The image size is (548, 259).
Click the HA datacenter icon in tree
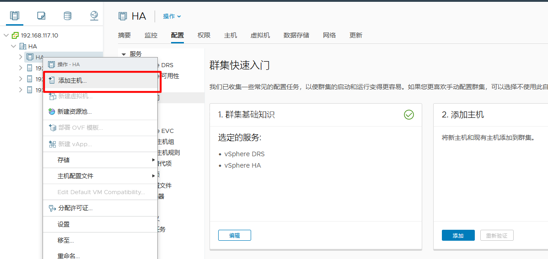pos(23,47)
